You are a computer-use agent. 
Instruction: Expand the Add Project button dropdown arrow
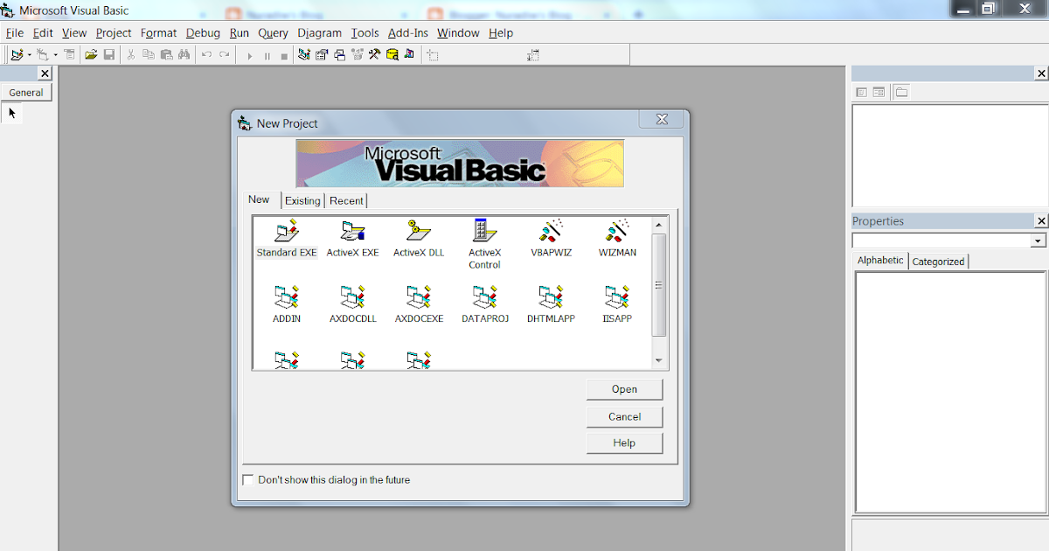[29, 53]
